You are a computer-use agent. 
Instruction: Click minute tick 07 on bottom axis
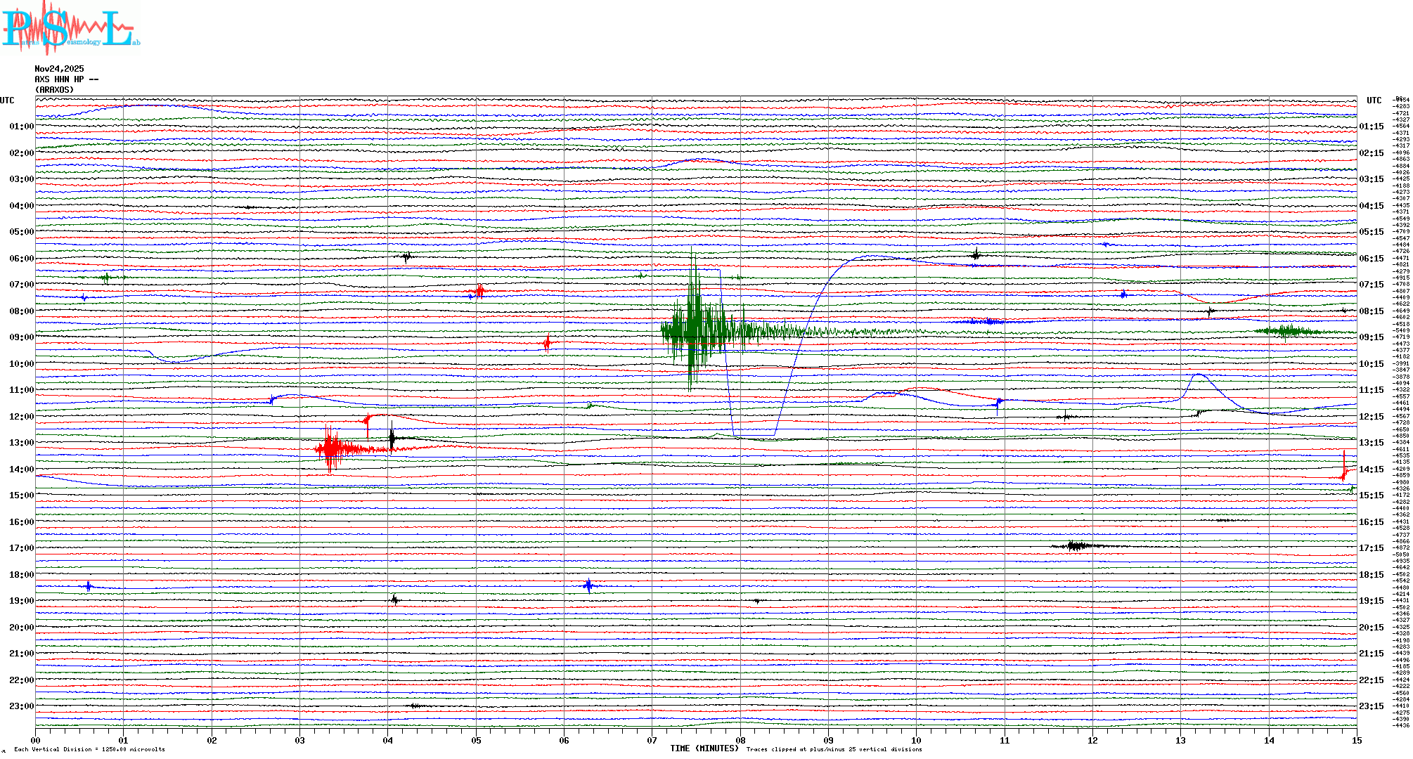[x=652, y=740]
